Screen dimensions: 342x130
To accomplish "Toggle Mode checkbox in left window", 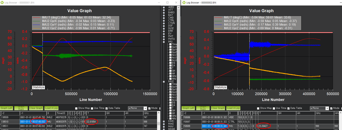I will [149, 108].
